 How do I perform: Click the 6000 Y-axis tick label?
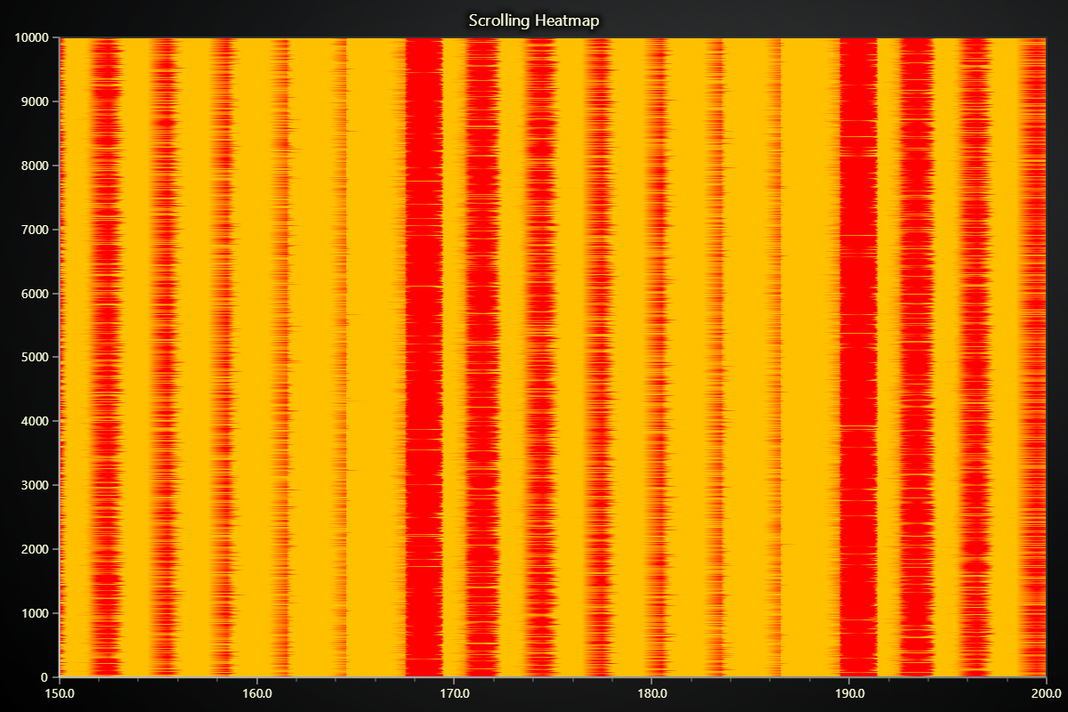click(x=34, y=294)
